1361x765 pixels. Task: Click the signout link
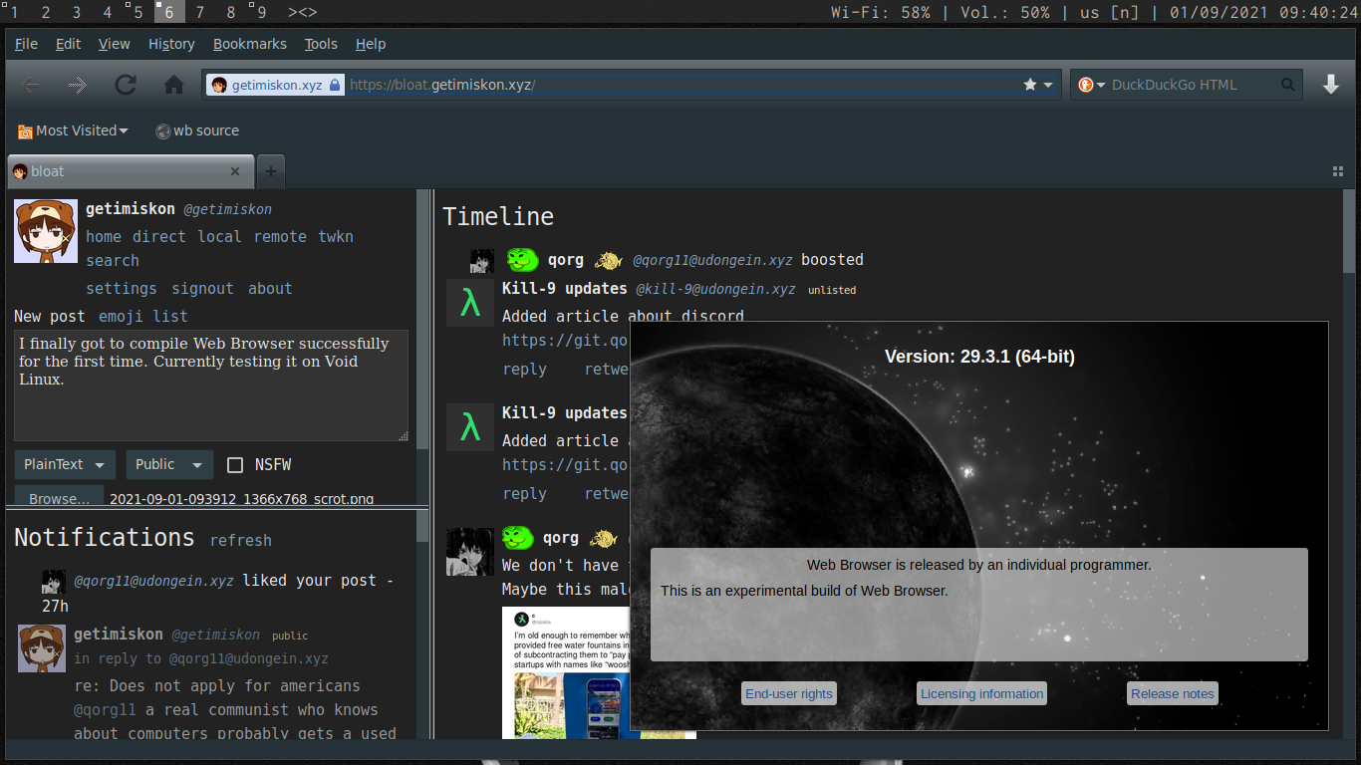pos(202,289)
